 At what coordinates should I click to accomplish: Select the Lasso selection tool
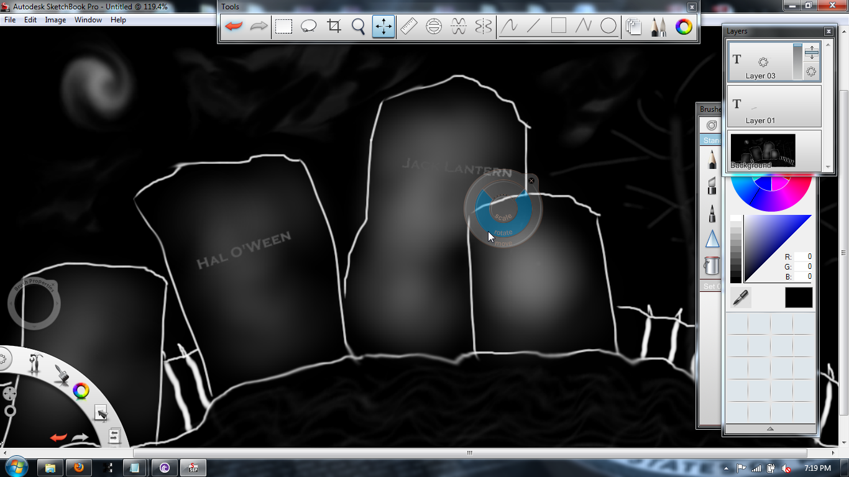(x=309, y=27)
